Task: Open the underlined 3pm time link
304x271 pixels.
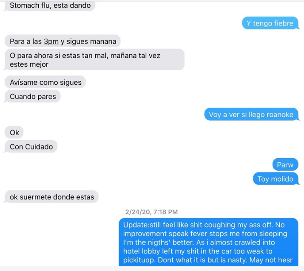Action: click(51, 41)
